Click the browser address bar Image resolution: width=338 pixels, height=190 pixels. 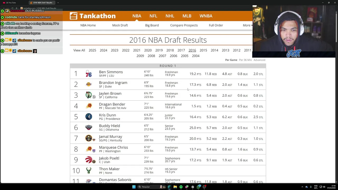40,8
